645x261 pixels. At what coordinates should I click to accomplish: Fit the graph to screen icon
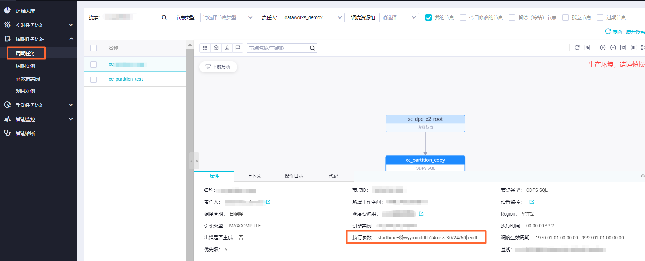click(x=633, y=48)
